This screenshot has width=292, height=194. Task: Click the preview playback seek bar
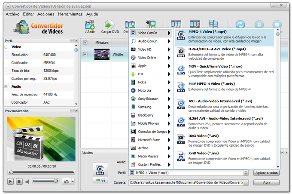click(x=41, y=172)
